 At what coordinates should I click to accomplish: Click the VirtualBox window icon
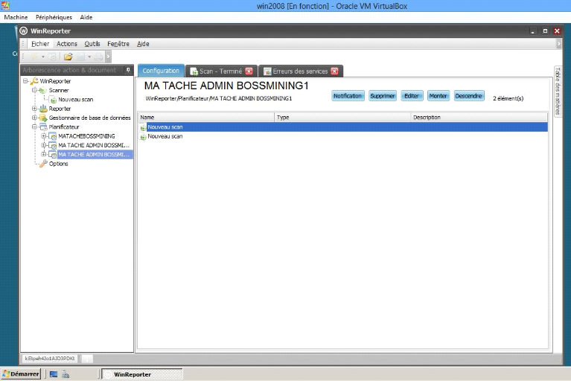[5, 5]
